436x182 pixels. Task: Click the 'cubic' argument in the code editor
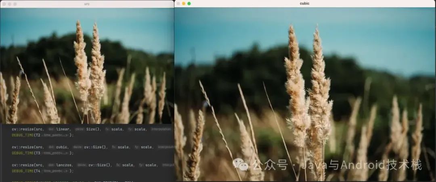(x=62, y=147)
